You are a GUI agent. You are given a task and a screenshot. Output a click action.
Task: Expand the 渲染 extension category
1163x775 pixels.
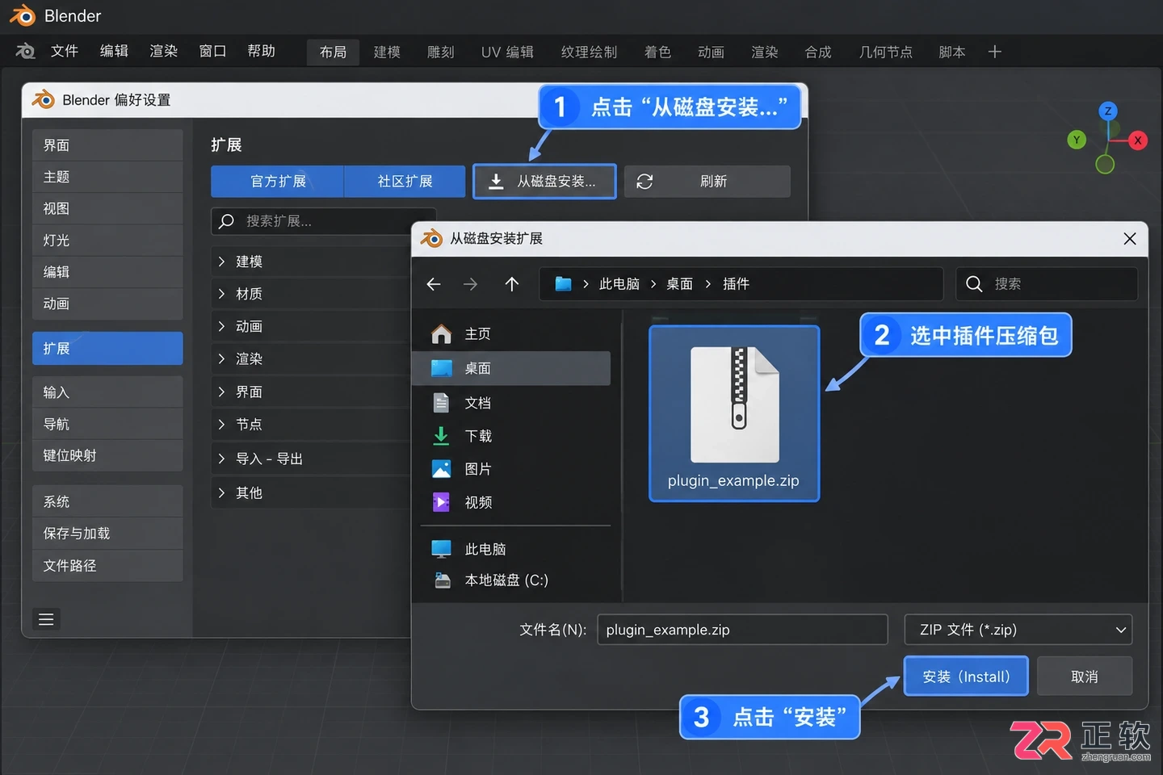(221, 358)
